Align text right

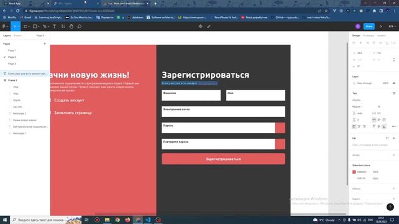(364, 126)
